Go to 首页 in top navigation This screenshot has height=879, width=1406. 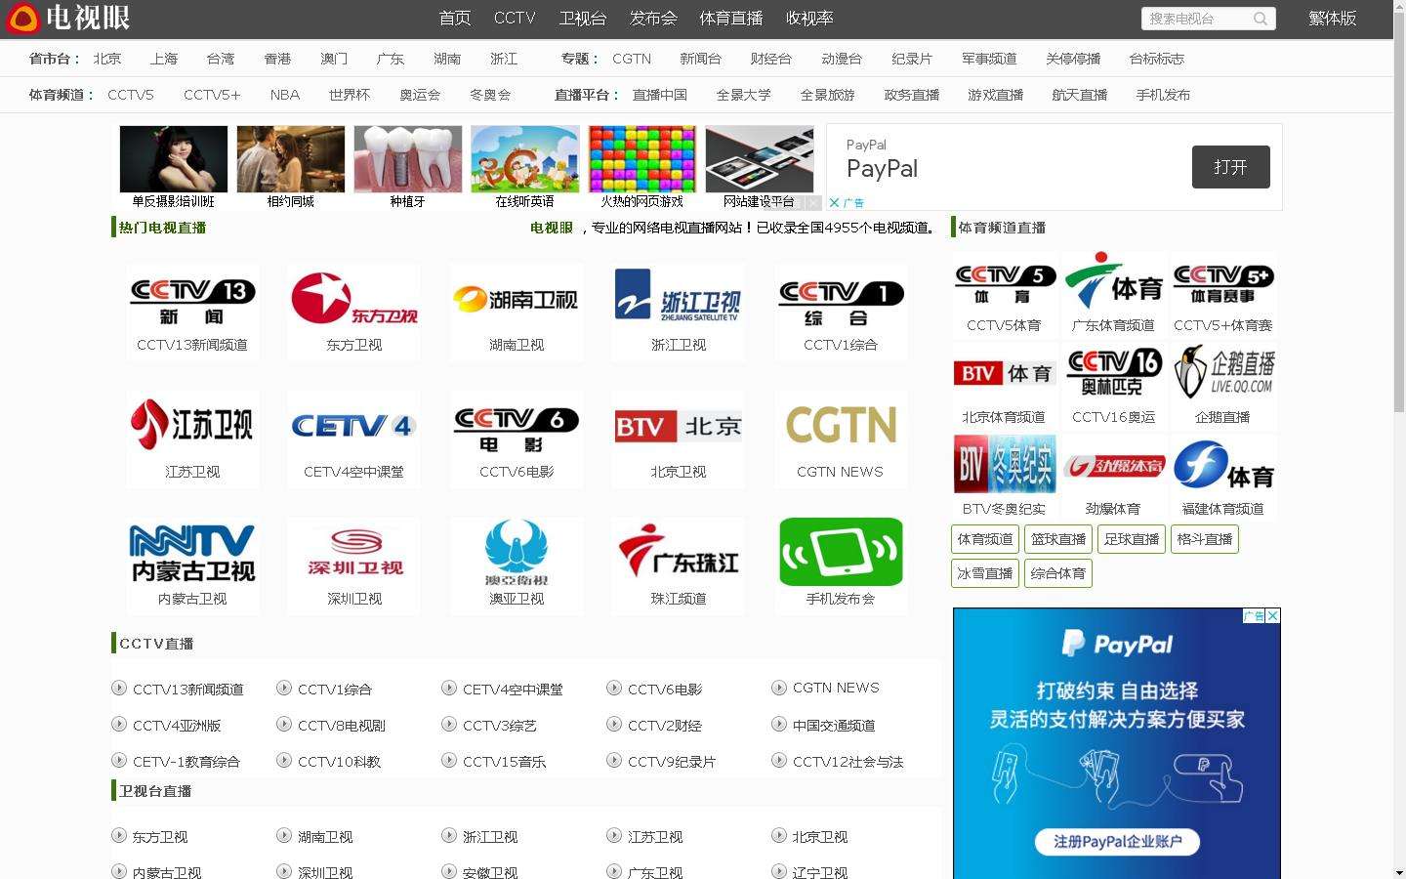tap(455, 19)
